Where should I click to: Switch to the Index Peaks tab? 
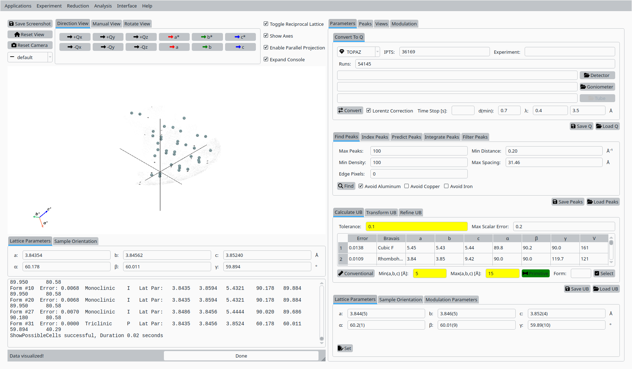tap(375, 137)
